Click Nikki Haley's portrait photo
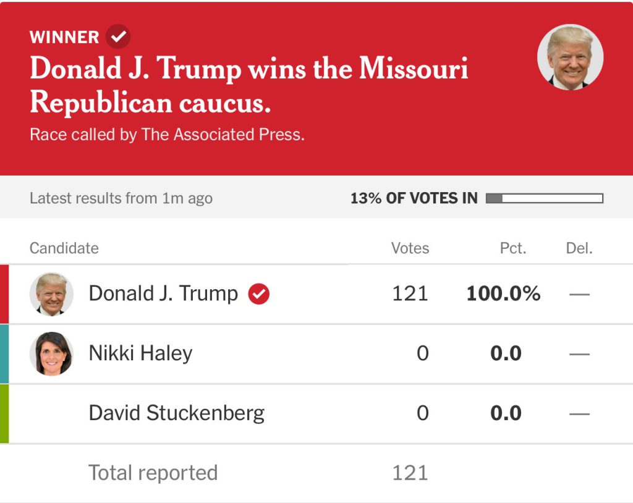The image size is (633, 503). (x=51, y=353)
